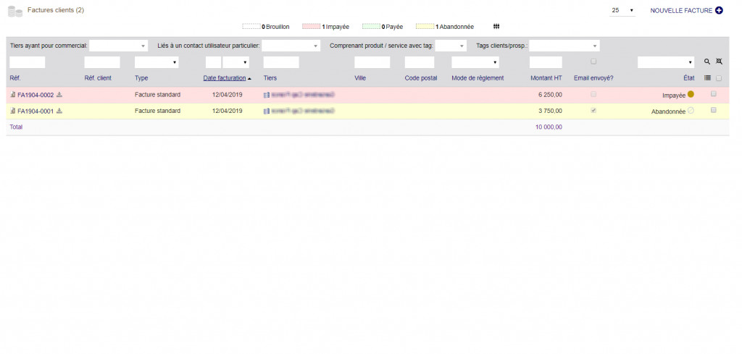Open the Tags clients/prosp. dropdown
This screenshot has width=742, height=354.
click(564, 46)
